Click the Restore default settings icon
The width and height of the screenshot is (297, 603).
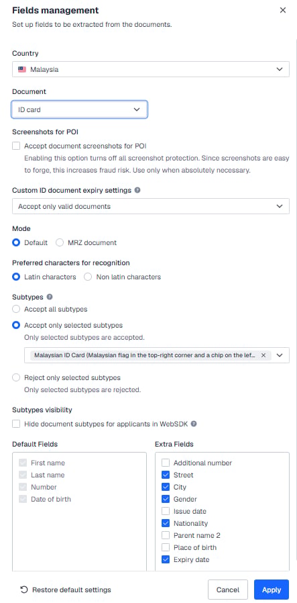pyautogui.click(x=23, y=590)
